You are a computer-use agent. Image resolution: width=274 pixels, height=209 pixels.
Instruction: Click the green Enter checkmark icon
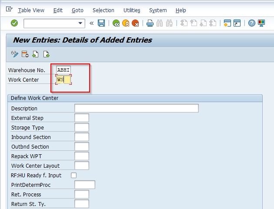point(14,23)
